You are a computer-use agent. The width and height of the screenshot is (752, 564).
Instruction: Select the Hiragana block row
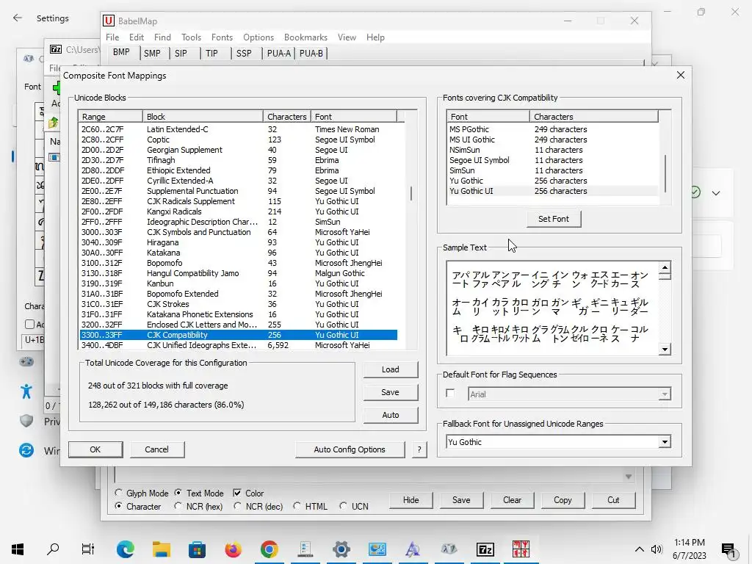pos(239,242)
